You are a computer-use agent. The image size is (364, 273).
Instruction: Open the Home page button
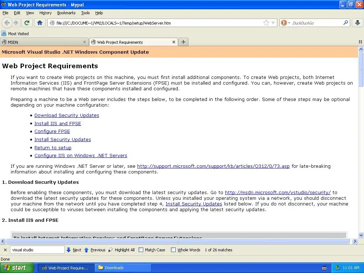pyautogui.click(x=40, y=23)
